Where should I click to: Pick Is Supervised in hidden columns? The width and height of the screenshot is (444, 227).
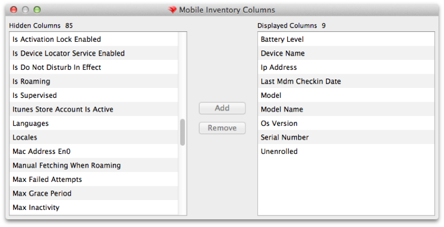(94, 95)
